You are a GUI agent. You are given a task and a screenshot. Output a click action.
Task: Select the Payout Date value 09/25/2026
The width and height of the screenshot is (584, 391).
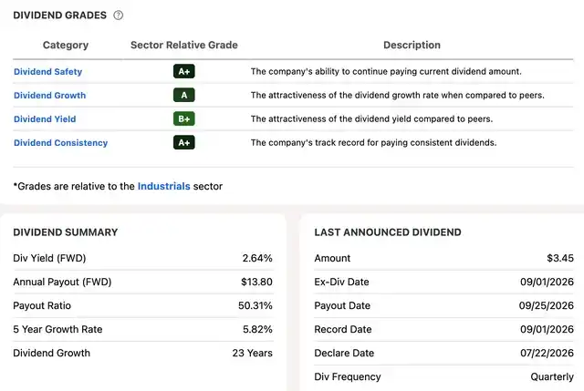(547, 306)
